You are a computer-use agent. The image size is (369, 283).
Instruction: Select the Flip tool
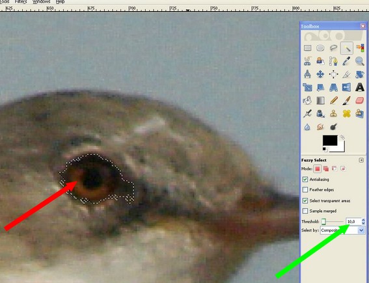347,88
